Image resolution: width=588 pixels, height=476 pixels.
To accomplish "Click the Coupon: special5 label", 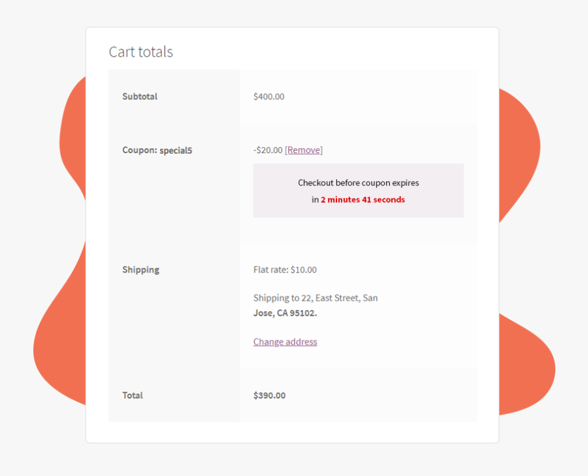I will 157,150.
